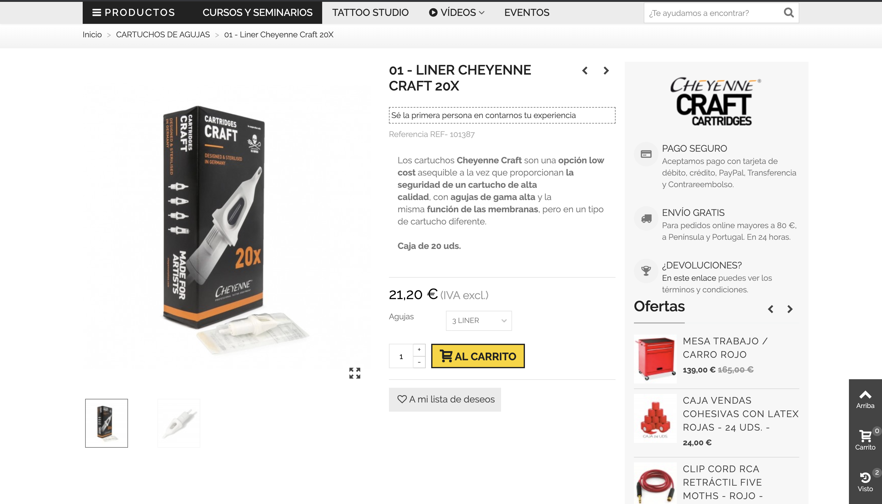Expand the VÍDEOS menu
The image size is (882, 504).
[x=456, y=13]
